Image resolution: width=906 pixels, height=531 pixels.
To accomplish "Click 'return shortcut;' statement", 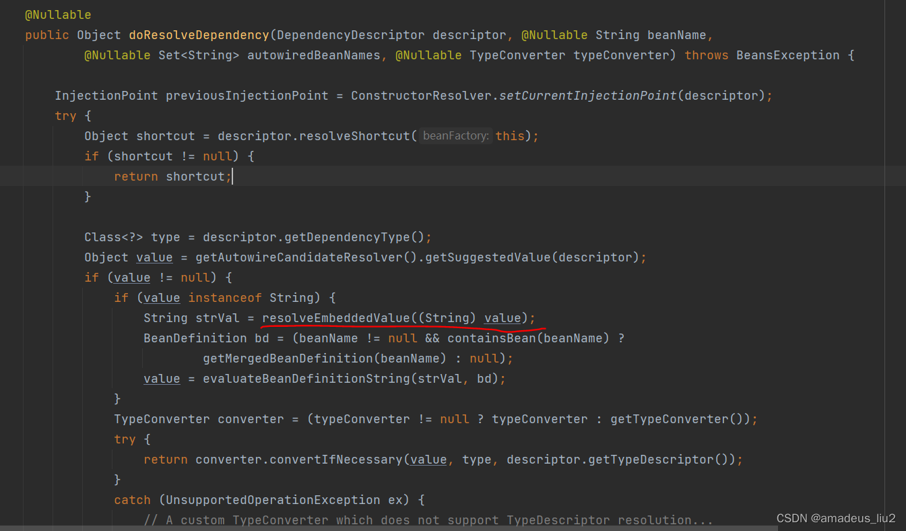I will click(x=172, y=177).
